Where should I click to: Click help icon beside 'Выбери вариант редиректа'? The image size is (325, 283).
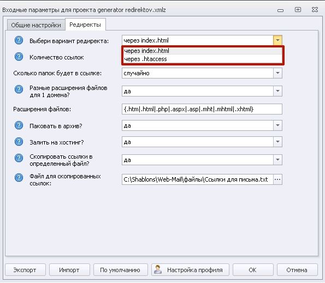tap(19, 40)
